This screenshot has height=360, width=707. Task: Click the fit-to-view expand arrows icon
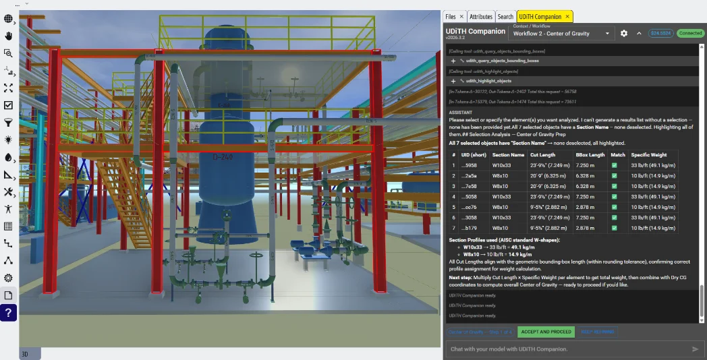[x=8, y=88]
